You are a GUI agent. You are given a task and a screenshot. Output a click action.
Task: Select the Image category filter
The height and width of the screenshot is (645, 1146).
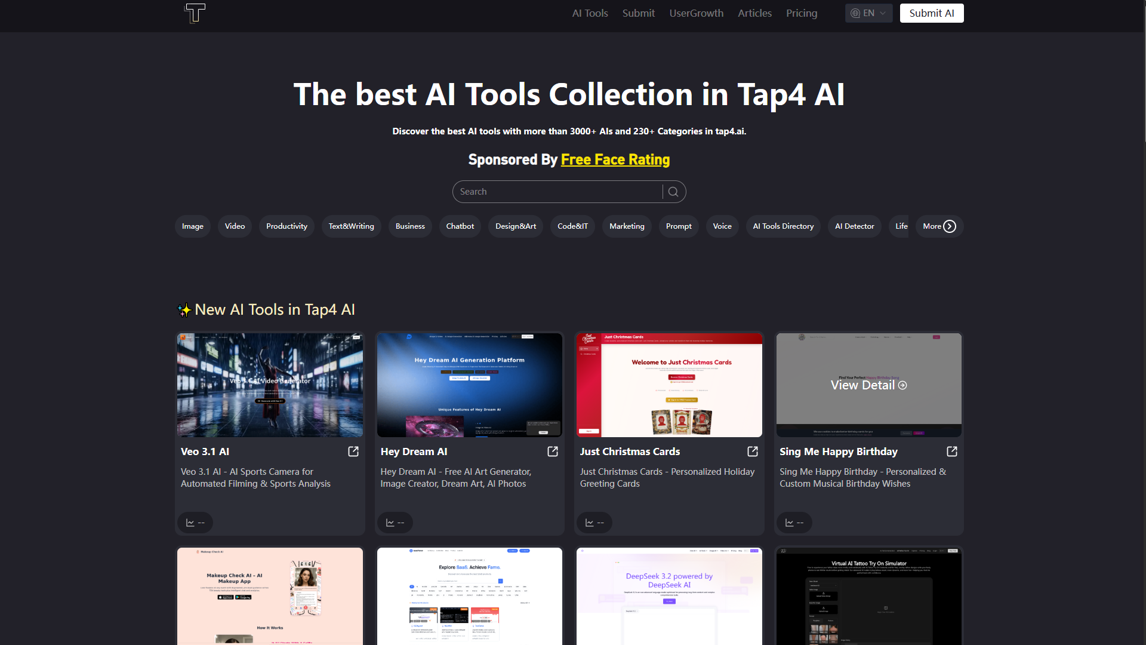[192, 226]
